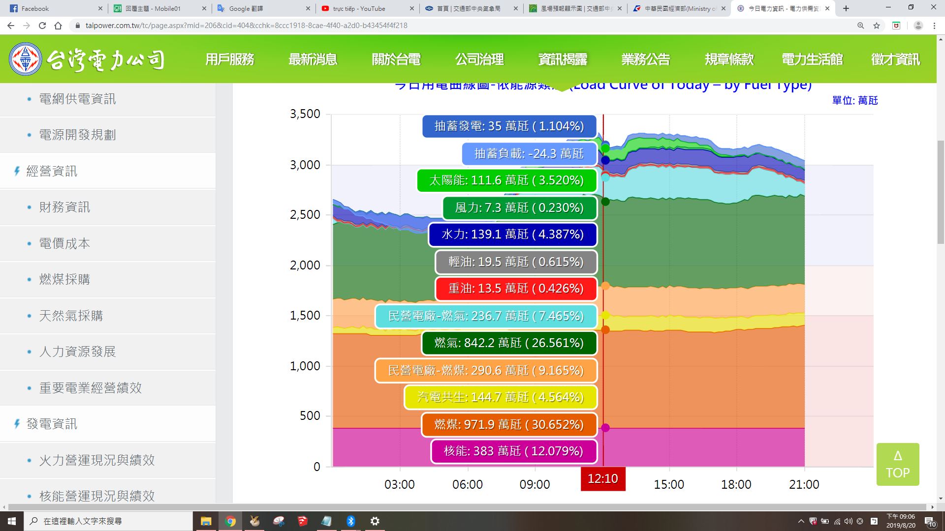Switch to Chrome on the taskbar
The image size is (945, 531).
coord(230,521)
